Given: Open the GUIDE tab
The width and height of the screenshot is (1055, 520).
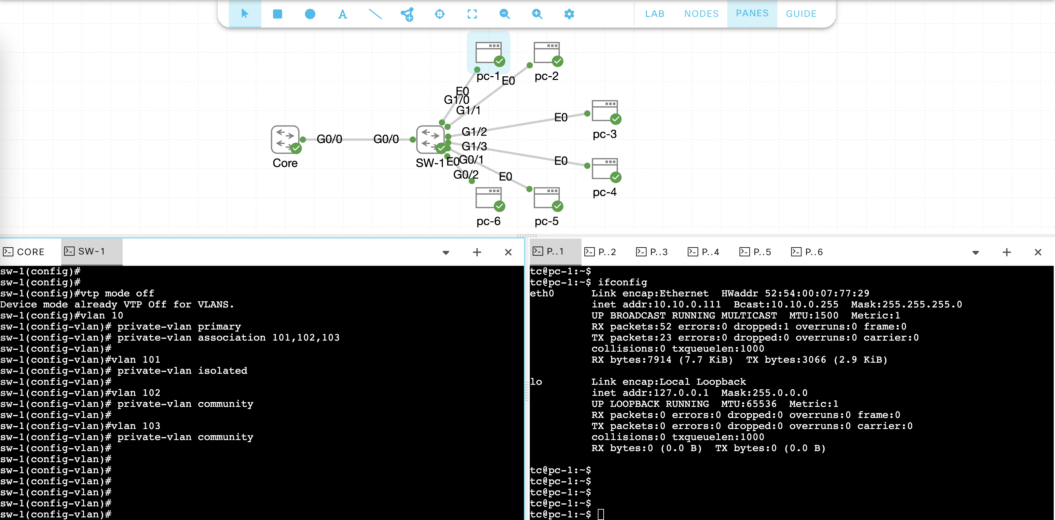Looking at the screenshot, I should [801, 14].
